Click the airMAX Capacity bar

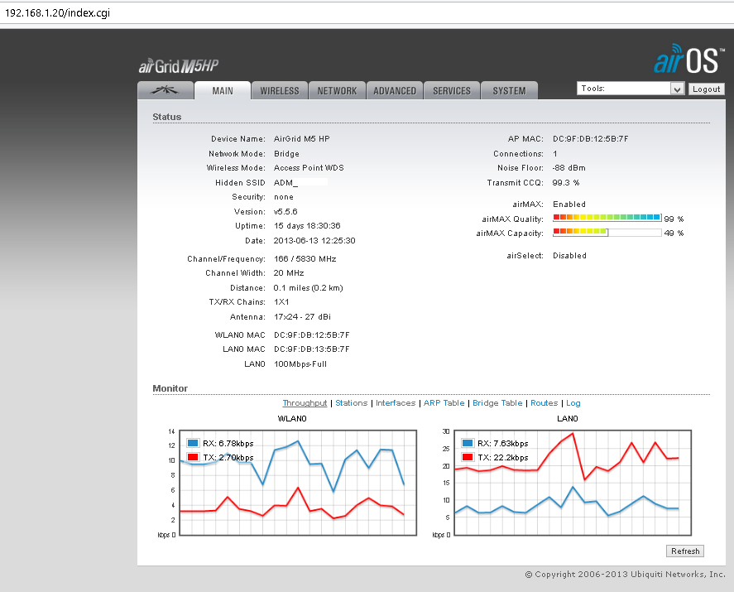pyautogui.click(x=607, y=232)
